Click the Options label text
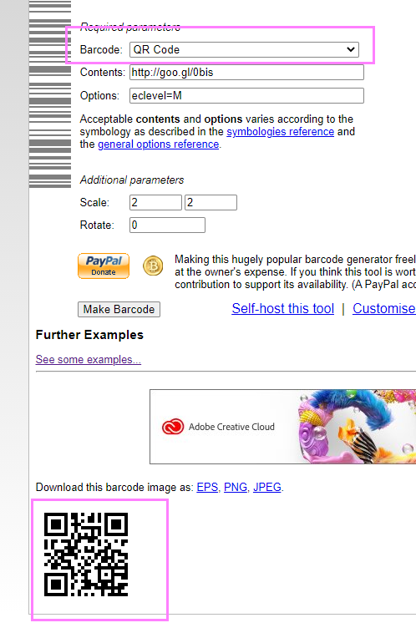 click(x=99, y=96)
